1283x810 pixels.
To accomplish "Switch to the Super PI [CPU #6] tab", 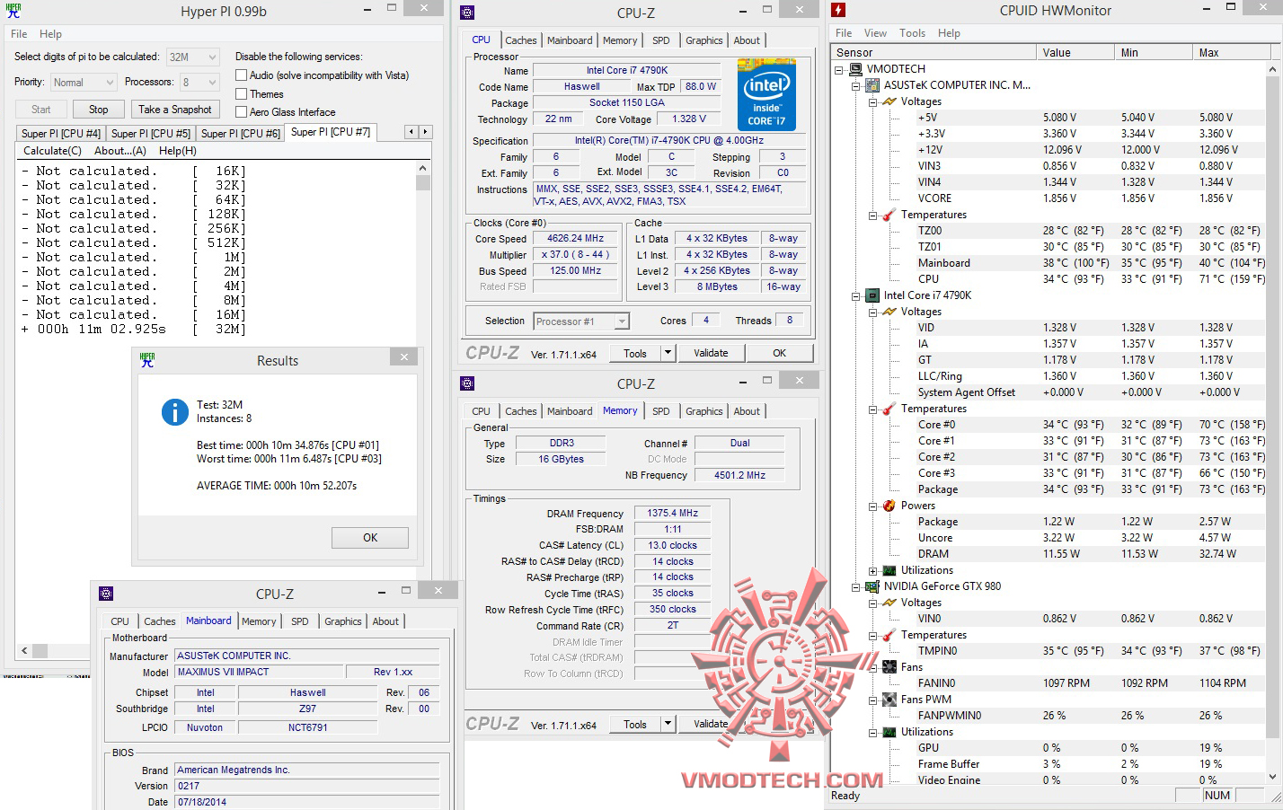I will (240, 134).
